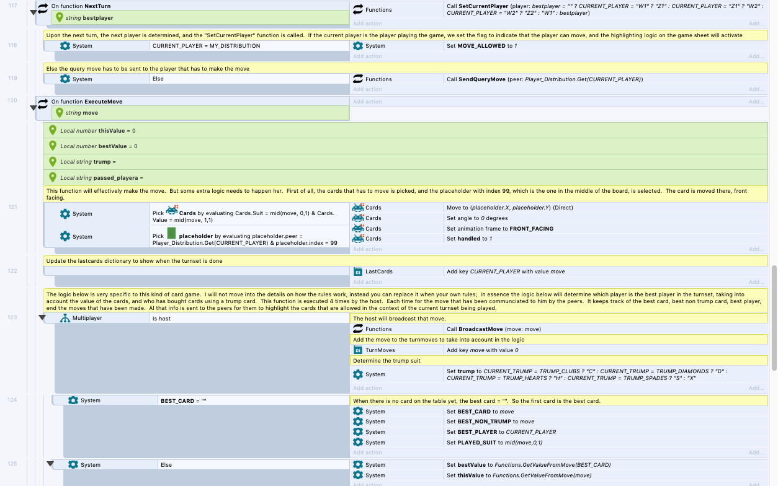Select comment 'Else the query move has to be sent'
This screenshot has width=778, height=486.
coord(406,68)
